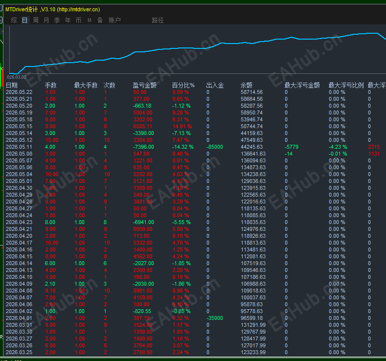386x361 pixels.
Task: Click the 出入金 column header
Action: [x=215, y=86]
